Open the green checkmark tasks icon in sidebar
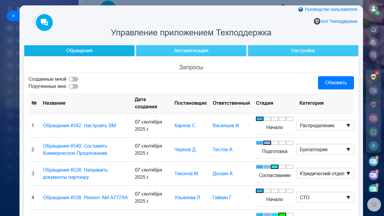 pos(373,132)
